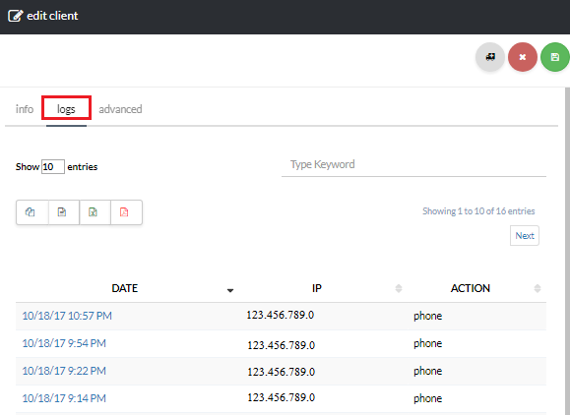The width and height of the screenshot is (570, 415).
Task: Open the 10/18/17 9:22 PM log entry
Action: (64, 371)
